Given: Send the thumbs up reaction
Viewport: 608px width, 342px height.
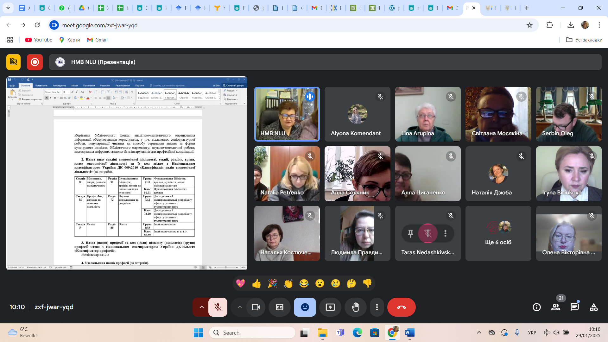Looking at the screenshot, I should [256, 283].
